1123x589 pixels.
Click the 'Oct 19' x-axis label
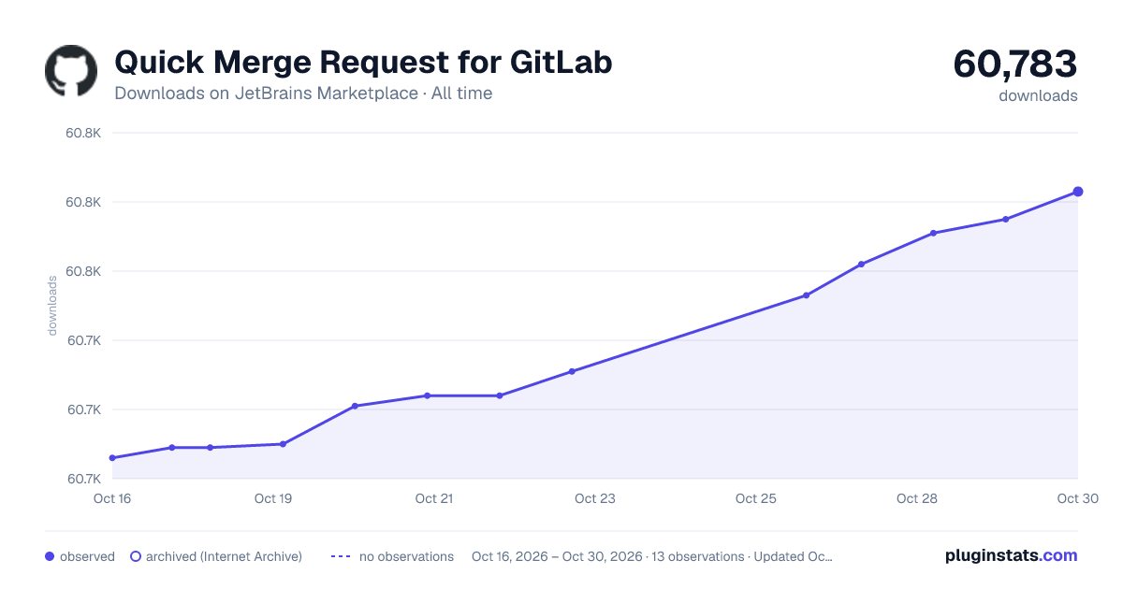273,498
